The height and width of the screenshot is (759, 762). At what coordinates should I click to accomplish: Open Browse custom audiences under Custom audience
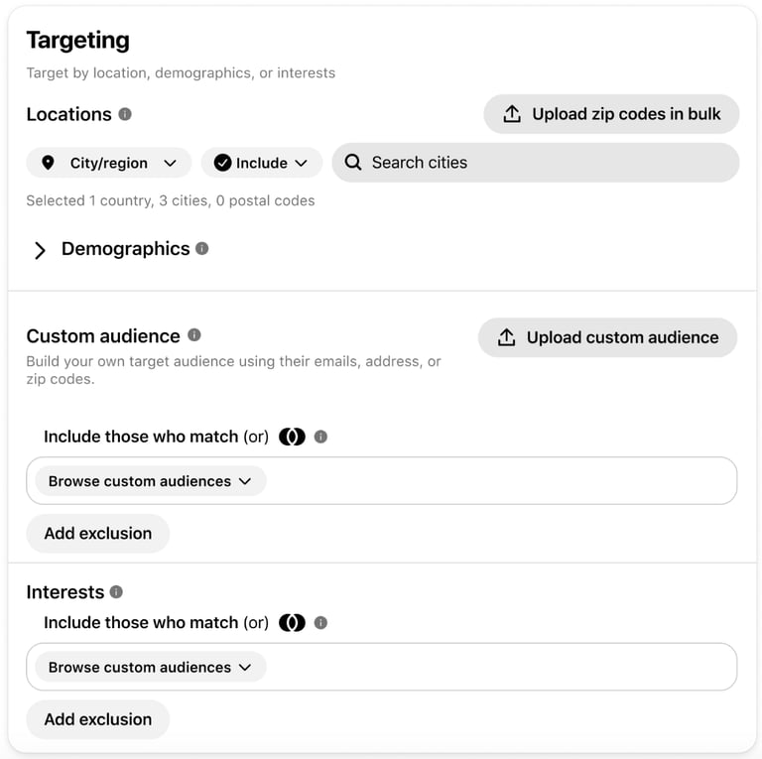(x=150, y=481)
